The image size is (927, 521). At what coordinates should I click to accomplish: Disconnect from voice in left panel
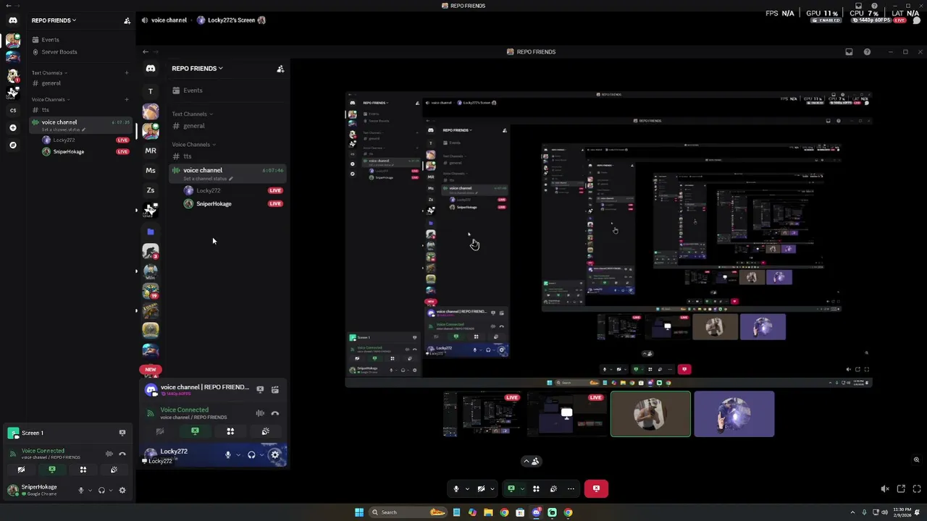(122, 454)
